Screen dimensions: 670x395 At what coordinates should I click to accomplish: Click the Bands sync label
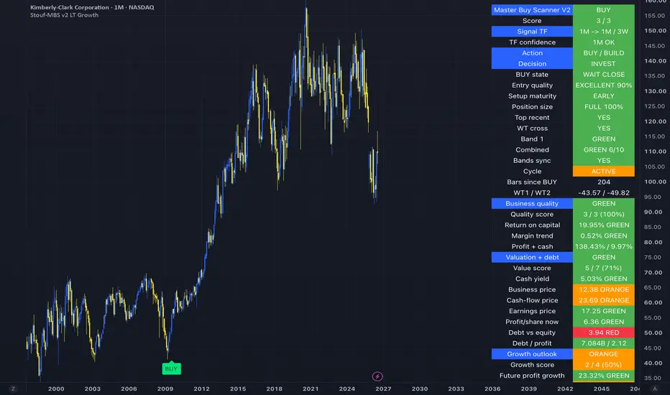click(x=532, y=161)
